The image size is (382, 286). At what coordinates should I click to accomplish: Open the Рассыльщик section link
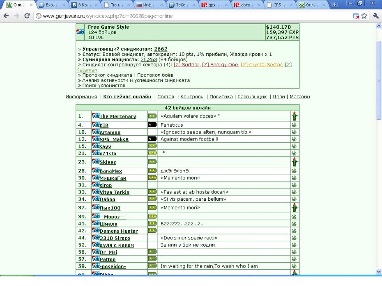point(252,97)
